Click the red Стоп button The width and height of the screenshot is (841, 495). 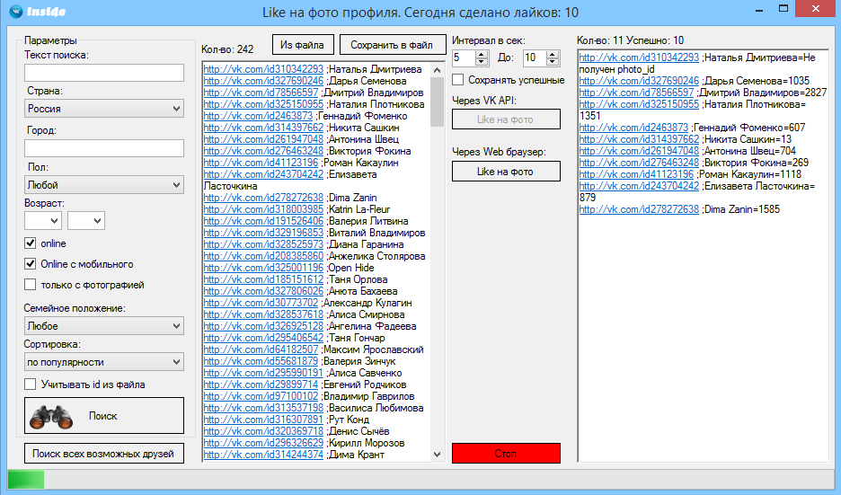(506, 453)
